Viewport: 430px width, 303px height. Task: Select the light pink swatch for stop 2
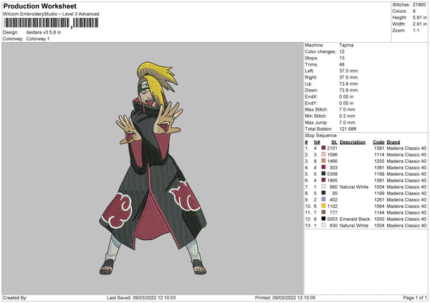pyautogui.click(x=324, y=154)
